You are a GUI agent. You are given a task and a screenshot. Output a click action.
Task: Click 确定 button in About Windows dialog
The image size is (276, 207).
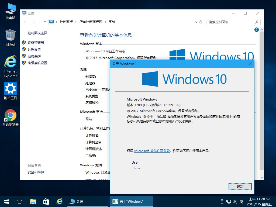(240, 187)
